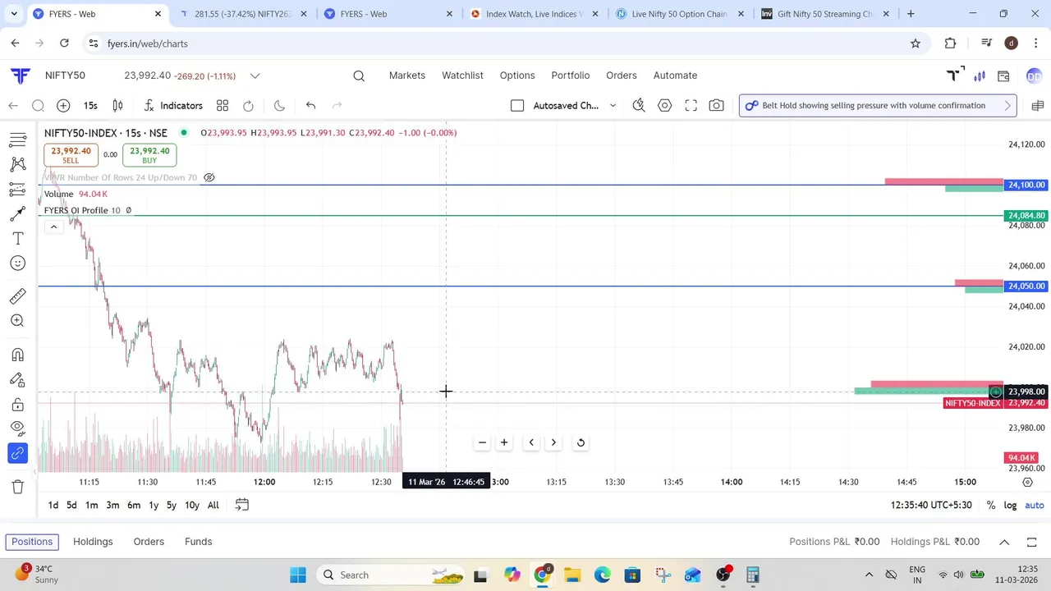The width and height of the screenshot is (1051, 591).
Task: Open the quick search lightning icon
Action: [639, 105]
